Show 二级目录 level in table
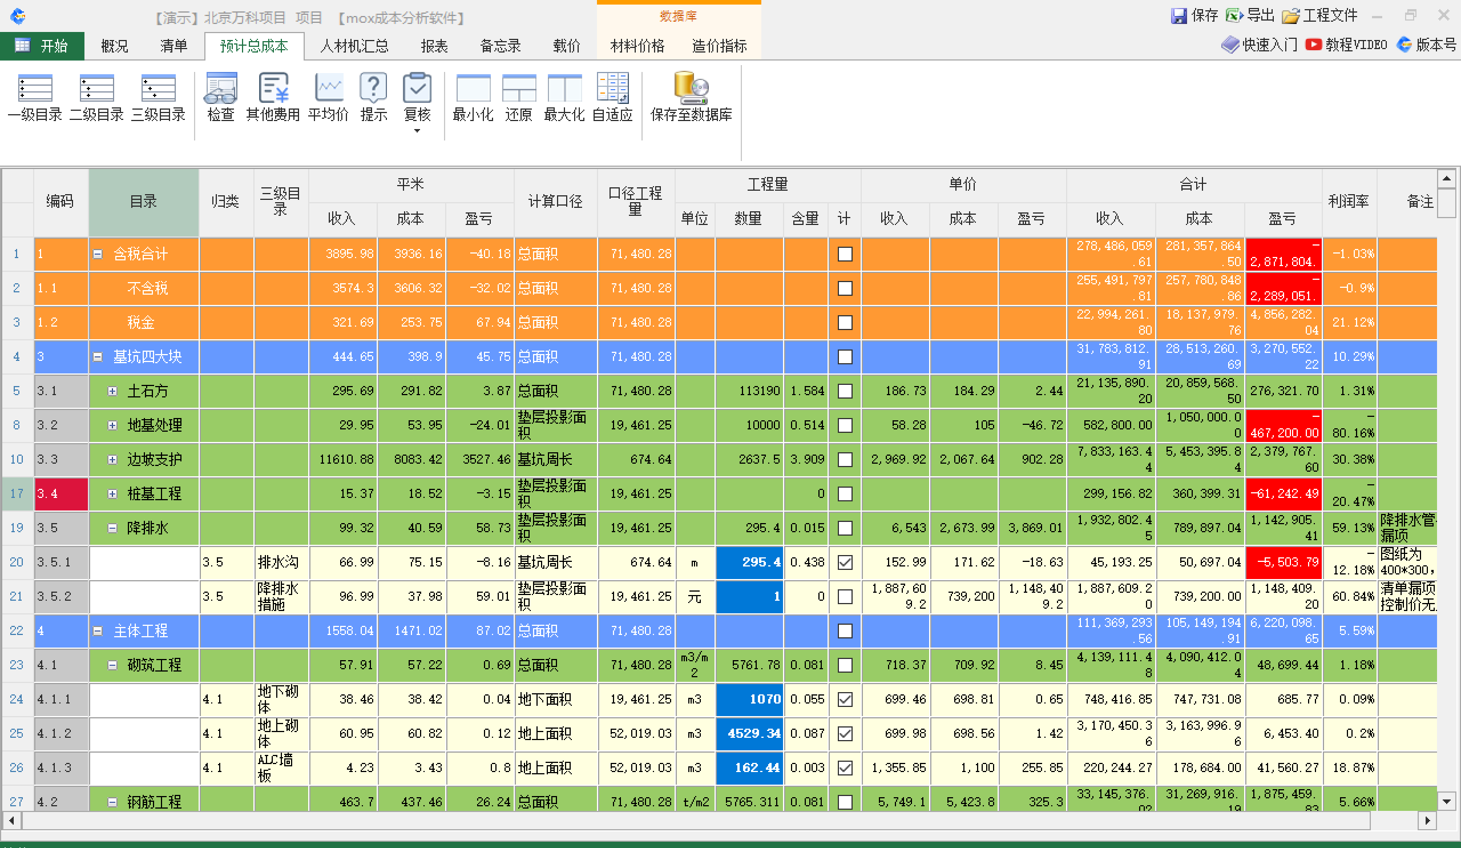 pos(96,98)
